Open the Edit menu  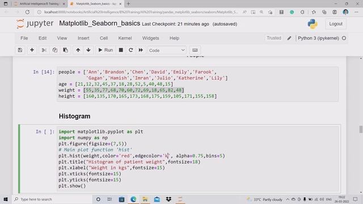click(x=43, y=38)
